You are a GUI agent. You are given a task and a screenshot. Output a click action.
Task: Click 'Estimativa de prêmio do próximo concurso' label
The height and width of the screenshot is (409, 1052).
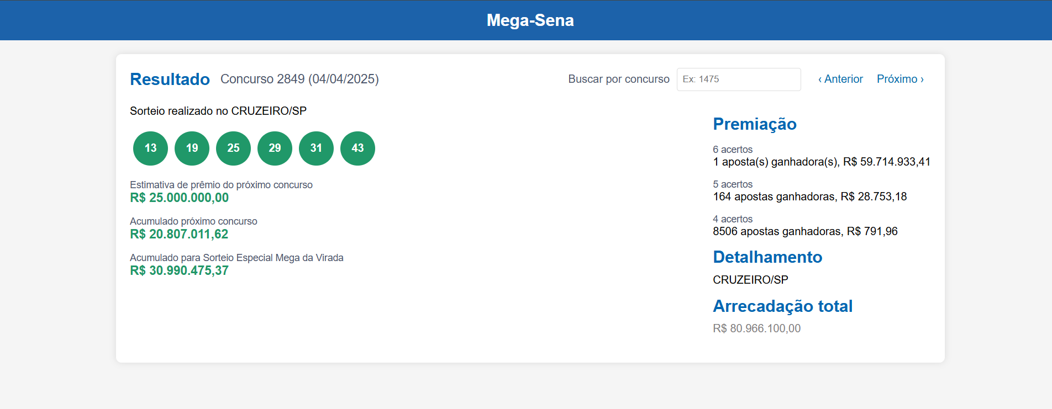point(221,185)
